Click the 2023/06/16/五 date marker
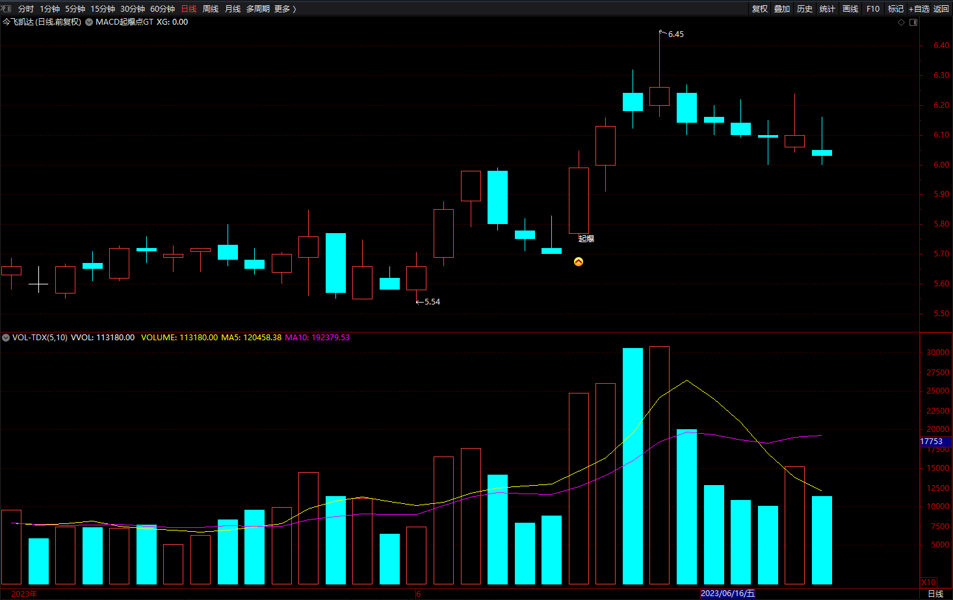Viewport: 953px width, 600px height. point(727,594)
